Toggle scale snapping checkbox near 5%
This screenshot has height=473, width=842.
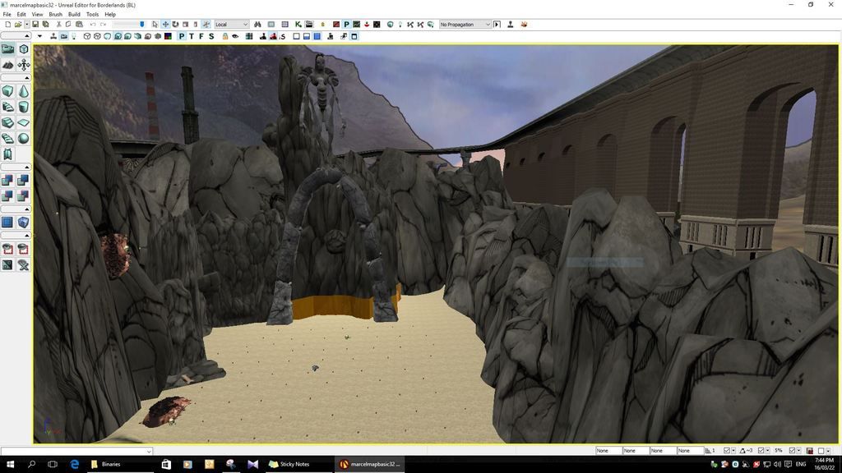coord(792,451)
